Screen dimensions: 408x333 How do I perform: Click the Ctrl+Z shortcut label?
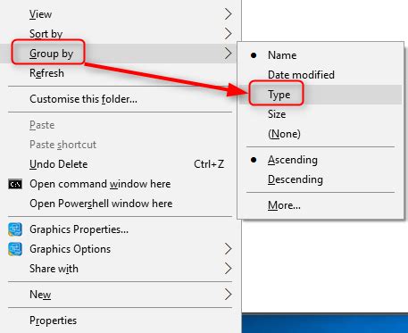(209, 164)
